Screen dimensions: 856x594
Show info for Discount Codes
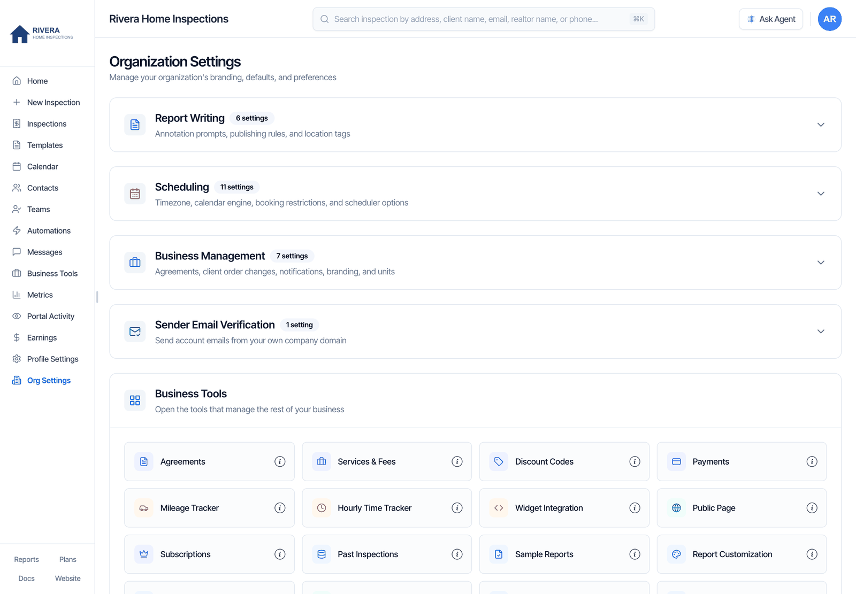pos(635,461)
